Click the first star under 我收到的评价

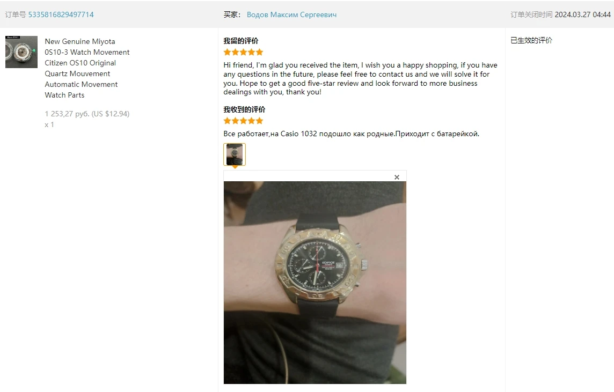[227, 121]
